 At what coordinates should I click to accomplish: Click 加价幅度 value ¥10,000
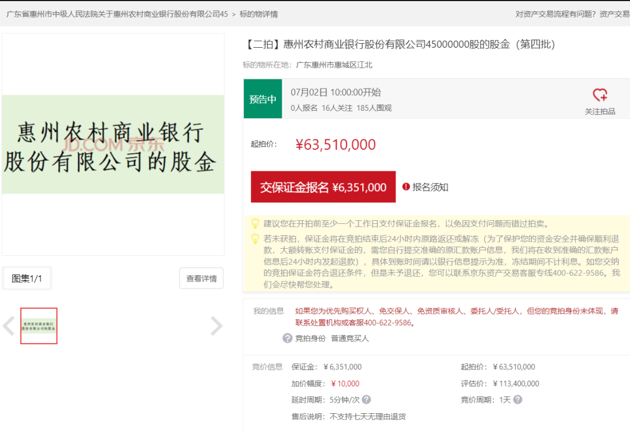click(345, 383)
